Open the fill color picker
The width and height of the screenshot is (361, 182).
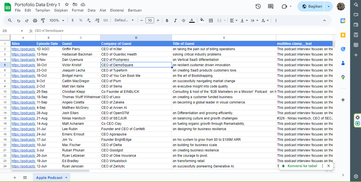coord(202,20)
